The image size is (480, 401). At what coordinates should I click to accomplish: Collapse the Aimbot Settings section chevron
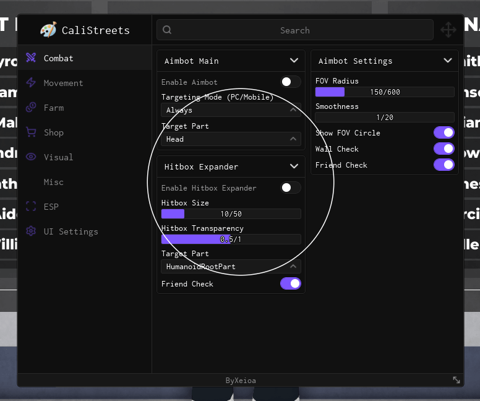[x=448, y=61]
